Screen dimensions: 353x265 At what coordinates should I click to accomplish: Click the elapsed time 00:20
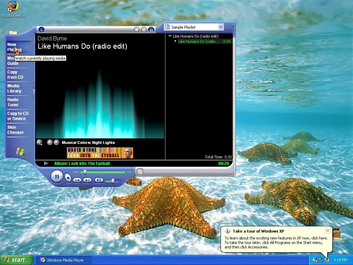tap(223, 164)
